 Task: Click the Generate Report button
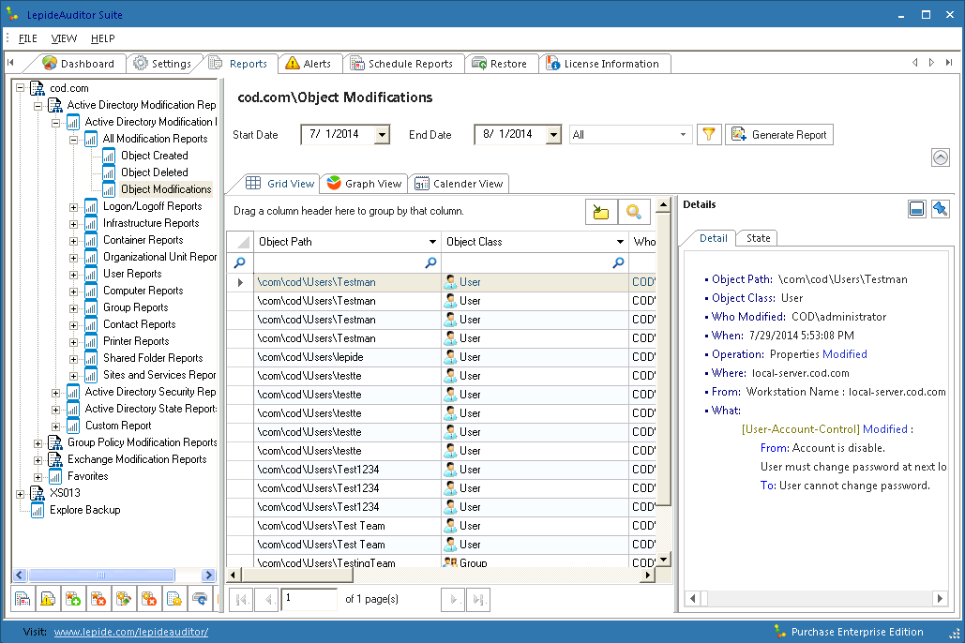pyautogui.click(x=779, y=134)
